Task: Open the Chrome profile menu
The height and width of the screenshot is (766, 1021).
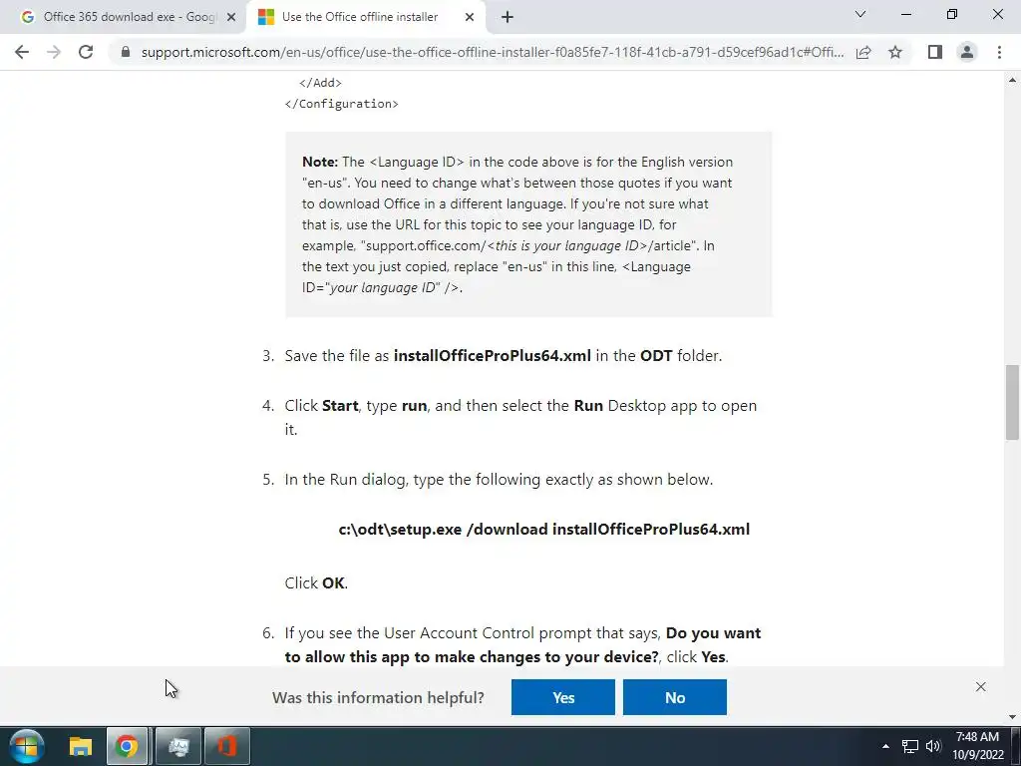Action: point(967,52)
